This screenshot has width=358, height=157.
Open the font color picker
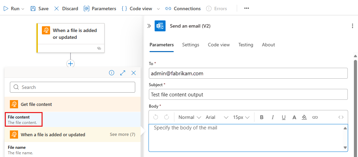pyautogui.click(x=294, y=117)
